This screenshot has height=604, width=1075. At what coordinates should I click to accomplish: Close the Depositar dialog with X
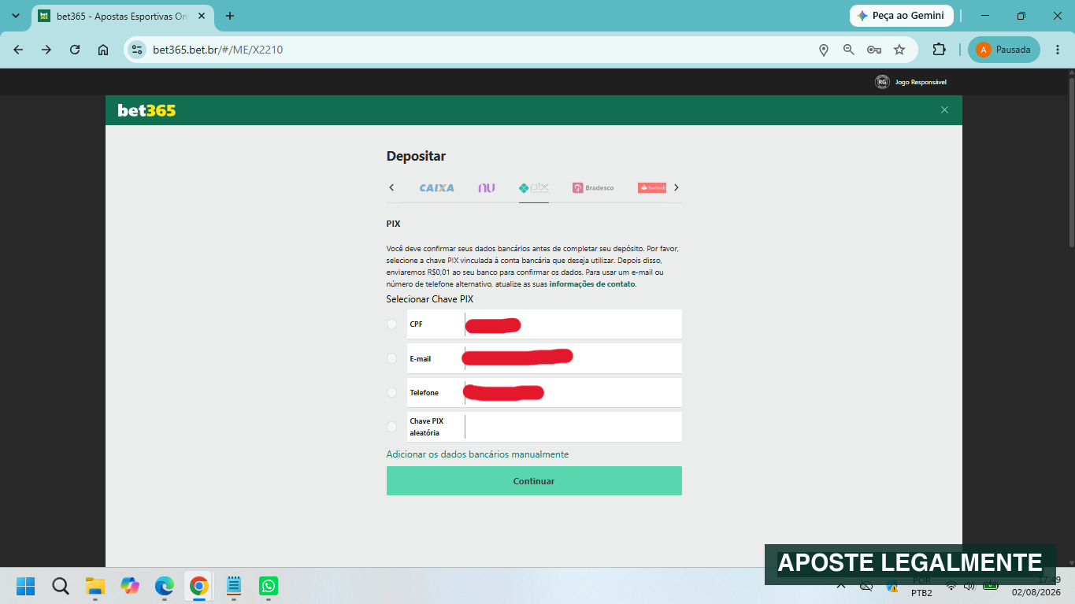click(x=944, y=110)
